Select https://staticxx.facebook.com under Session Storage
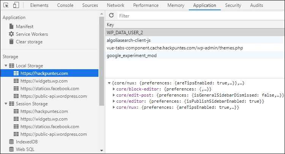285x154 pixels. point(49,127)
